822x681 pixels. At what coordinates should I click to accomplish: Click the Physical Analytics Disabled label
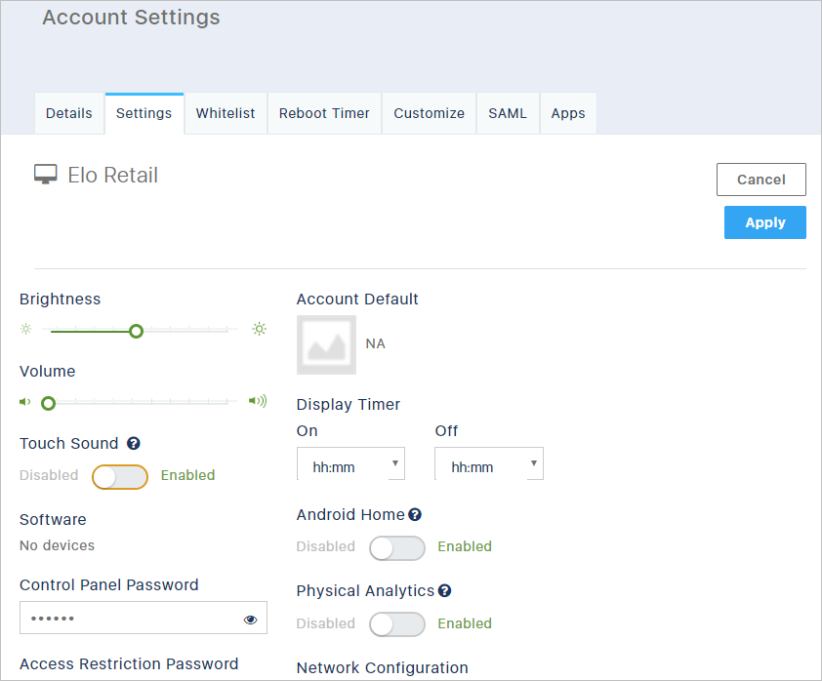tap(325, 623)
